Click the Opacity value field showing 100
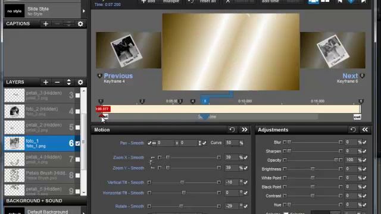Image resolution: width=381 pixels, height=214 pixels. pos(351,160)
